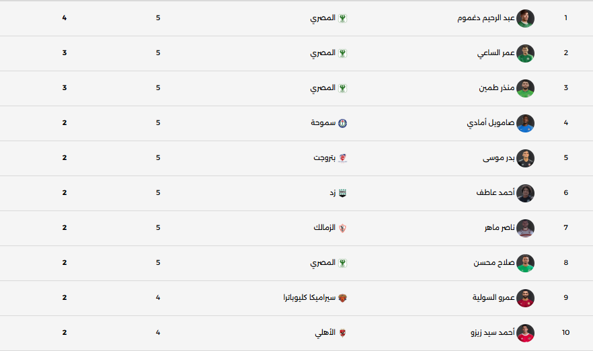Click the Zamalek club crest
593x351 pixels.
point(342,228)
